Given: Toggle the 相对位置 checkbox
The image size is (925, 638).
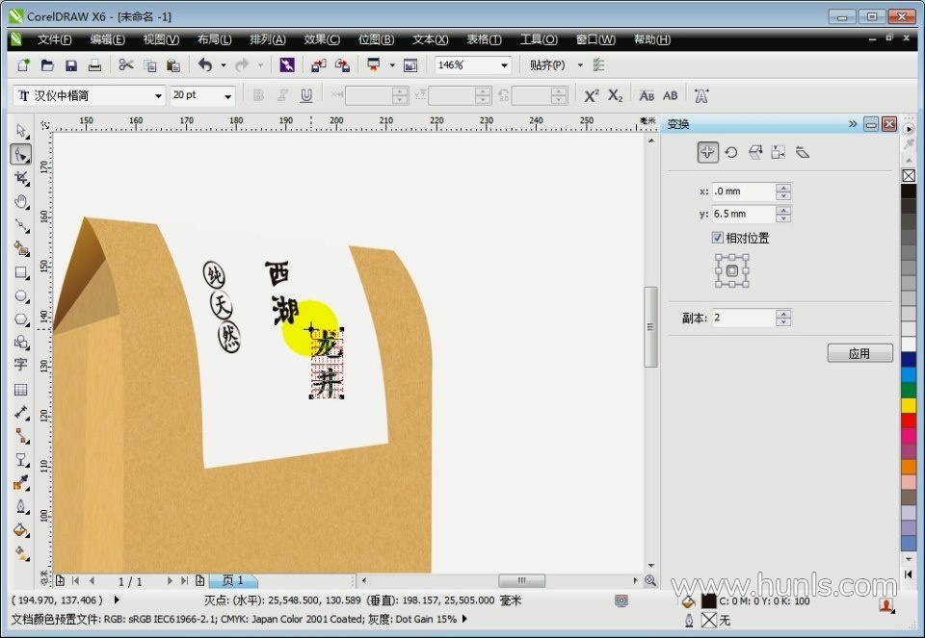Looking at the screenshot, I should 717,238.
